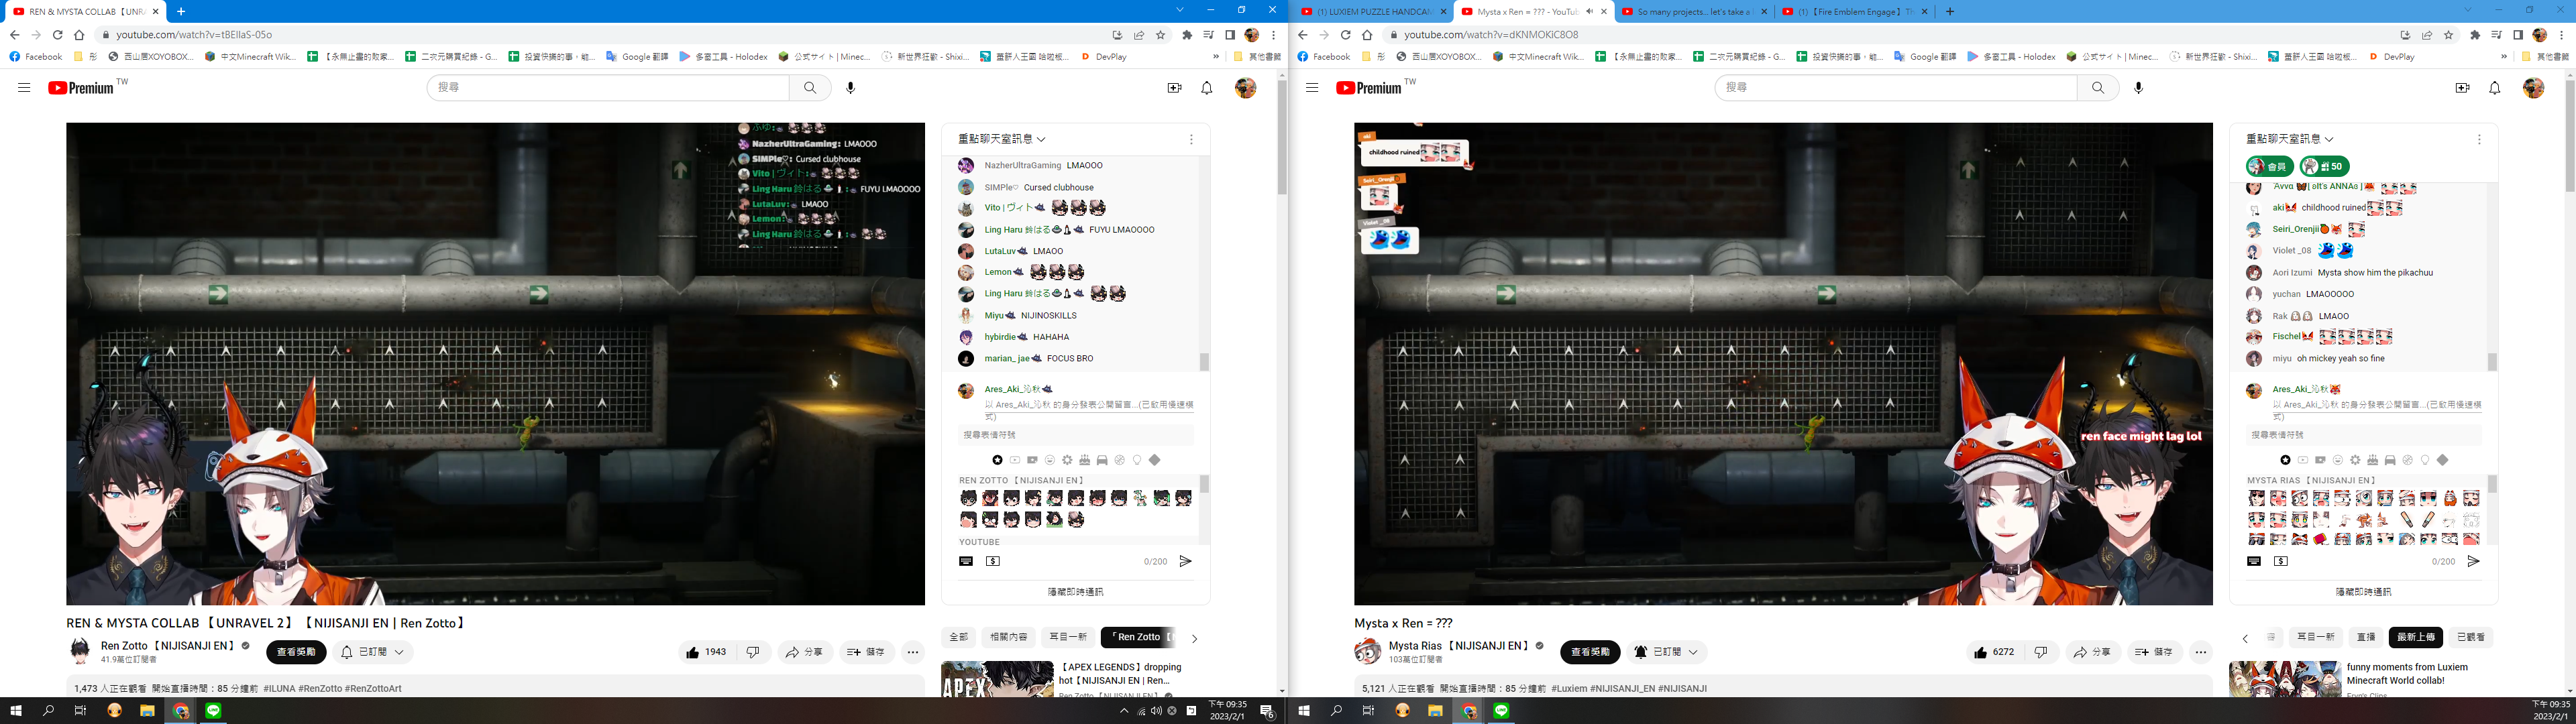Open chat options menu in left chat

(1191, 139)
